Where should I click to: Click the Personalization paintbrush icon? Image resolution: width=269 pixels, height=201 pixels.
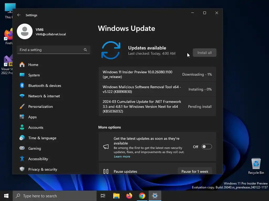[x=22, y=106]
